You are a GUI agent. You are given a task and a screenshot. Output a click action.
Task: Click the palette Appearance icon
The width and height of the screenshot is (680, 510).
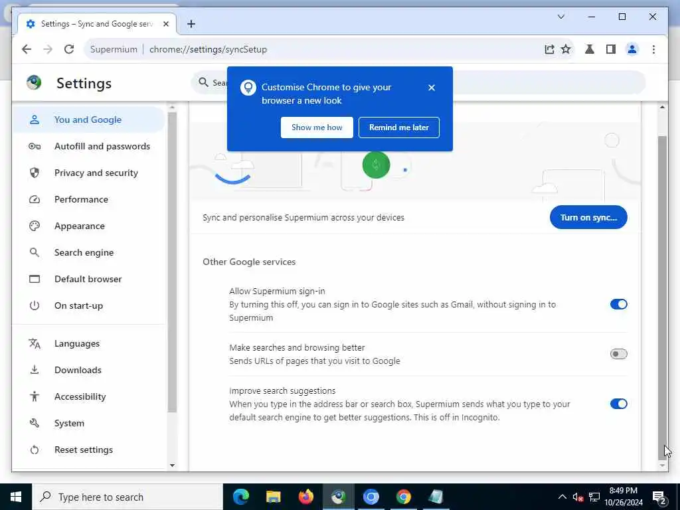[x=35, y=226]
